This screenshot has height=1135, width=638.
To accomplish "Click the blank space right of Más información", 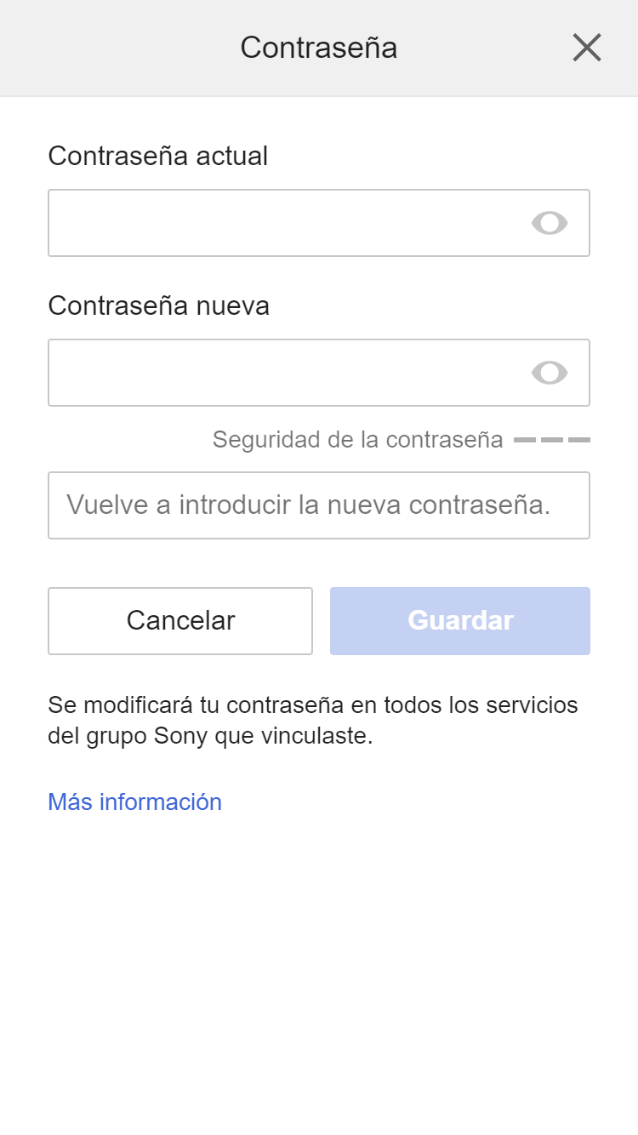I will (425, 802).
